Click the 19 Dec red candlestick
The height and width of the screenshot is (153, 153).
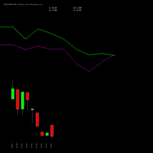(52, 131)
